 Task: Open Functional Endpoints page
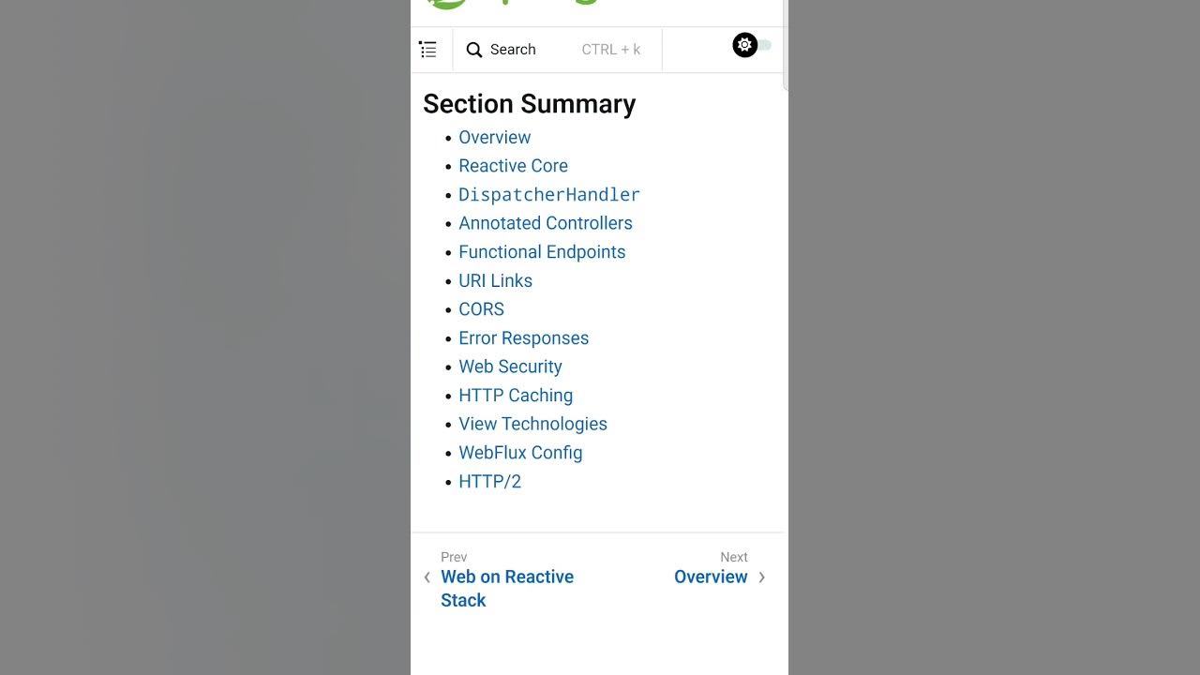pyautogui.click(x=541, y=252)
